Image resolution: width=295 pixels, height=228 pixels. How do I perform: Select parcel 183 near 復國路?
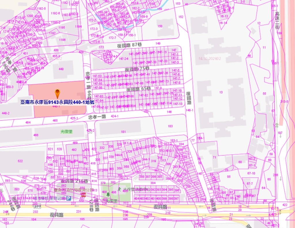(x=170, y=126)
